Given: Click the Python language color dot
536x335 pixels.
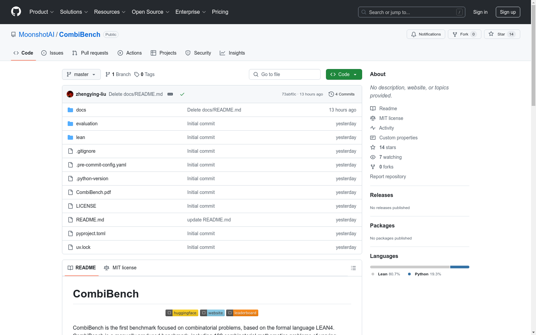Looking at the screenshot, I should click(409, 274).
